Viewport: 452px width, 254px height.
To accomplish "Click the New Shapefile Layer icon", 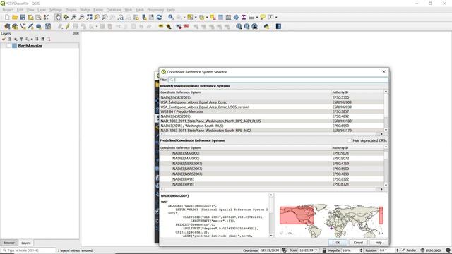I will tap(23, 27).
